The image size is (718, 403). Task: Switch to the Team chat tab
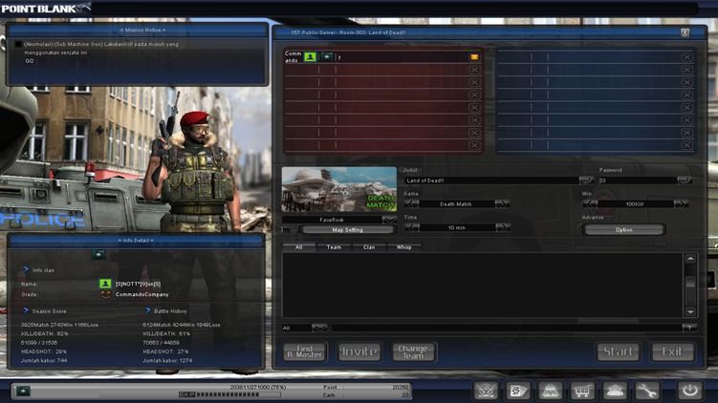[334, 247]
